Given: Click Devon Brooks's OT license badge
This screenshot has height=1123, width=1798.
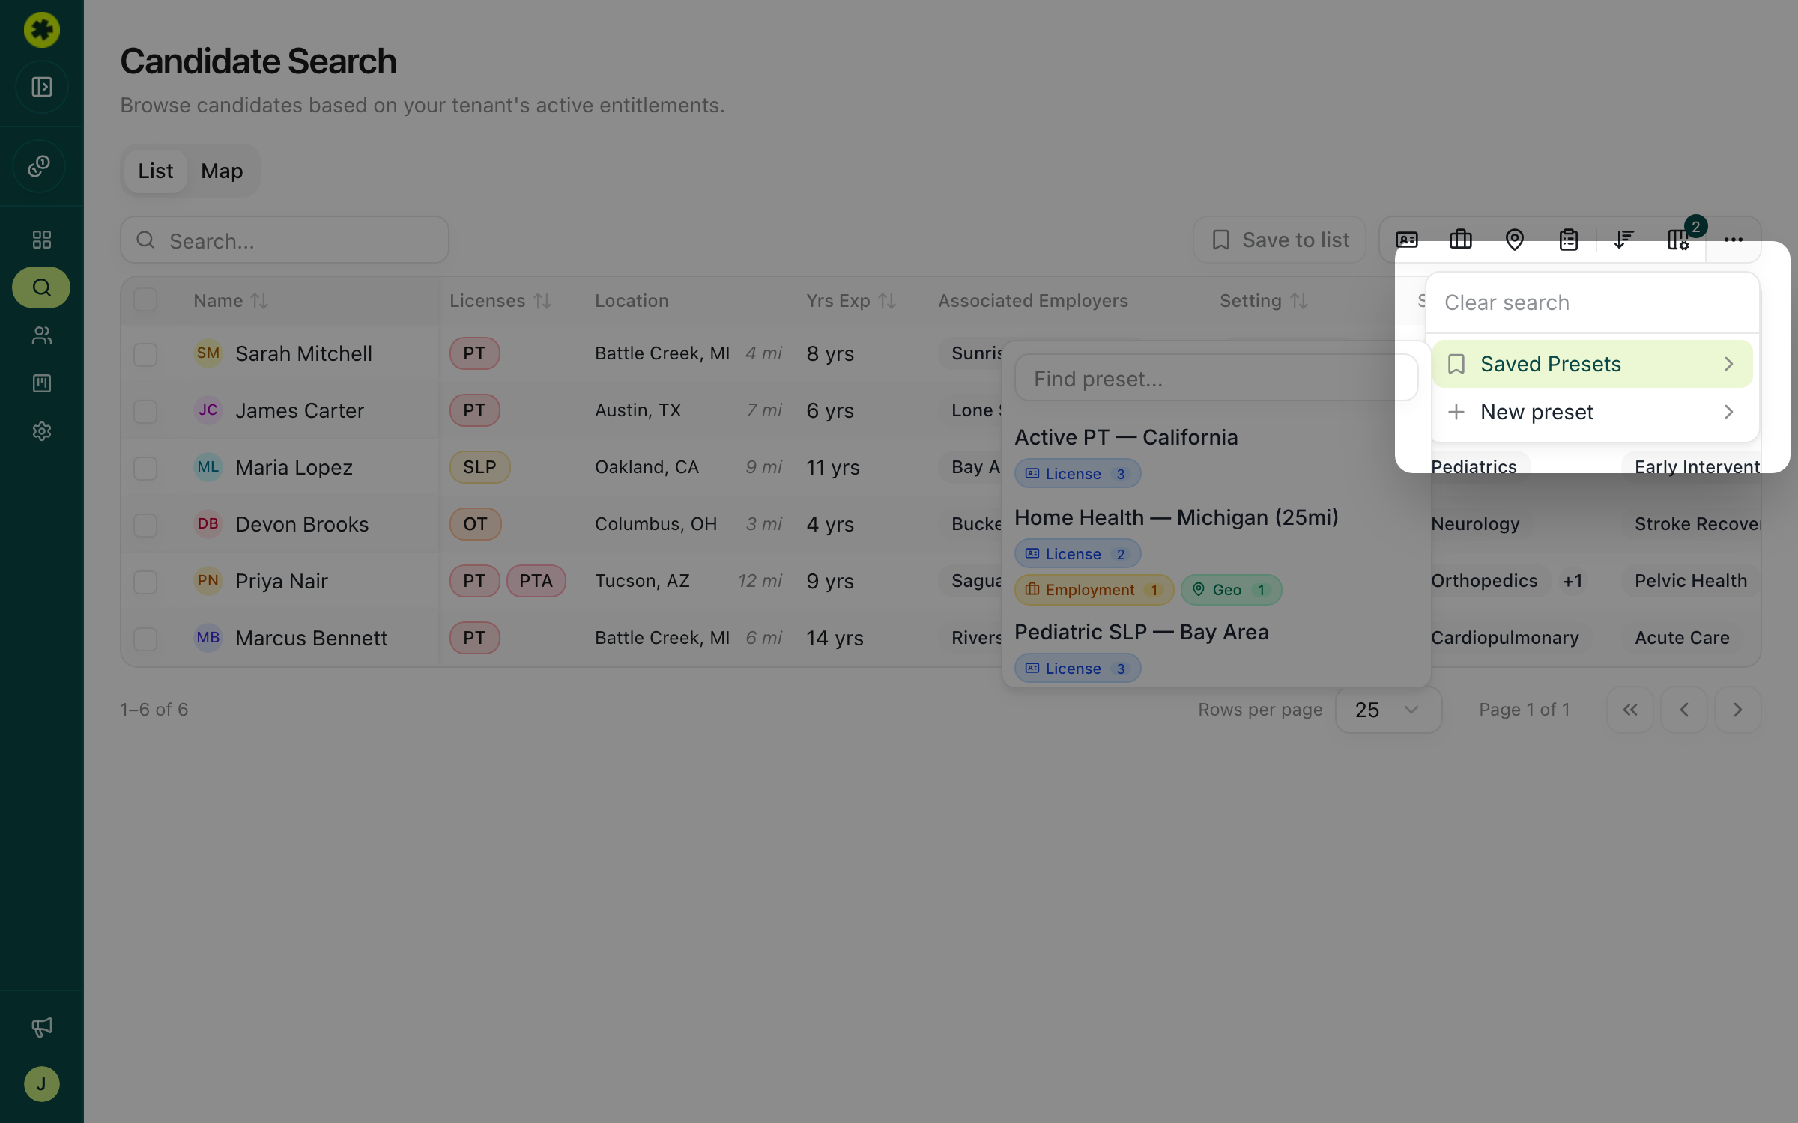Looking at the screenshot, I should point(475,524).
